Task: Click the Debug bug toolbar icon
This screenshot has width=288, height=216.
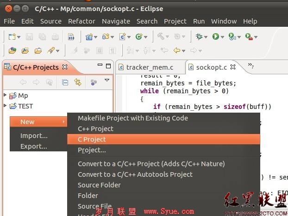Action: tap(199, 37)
